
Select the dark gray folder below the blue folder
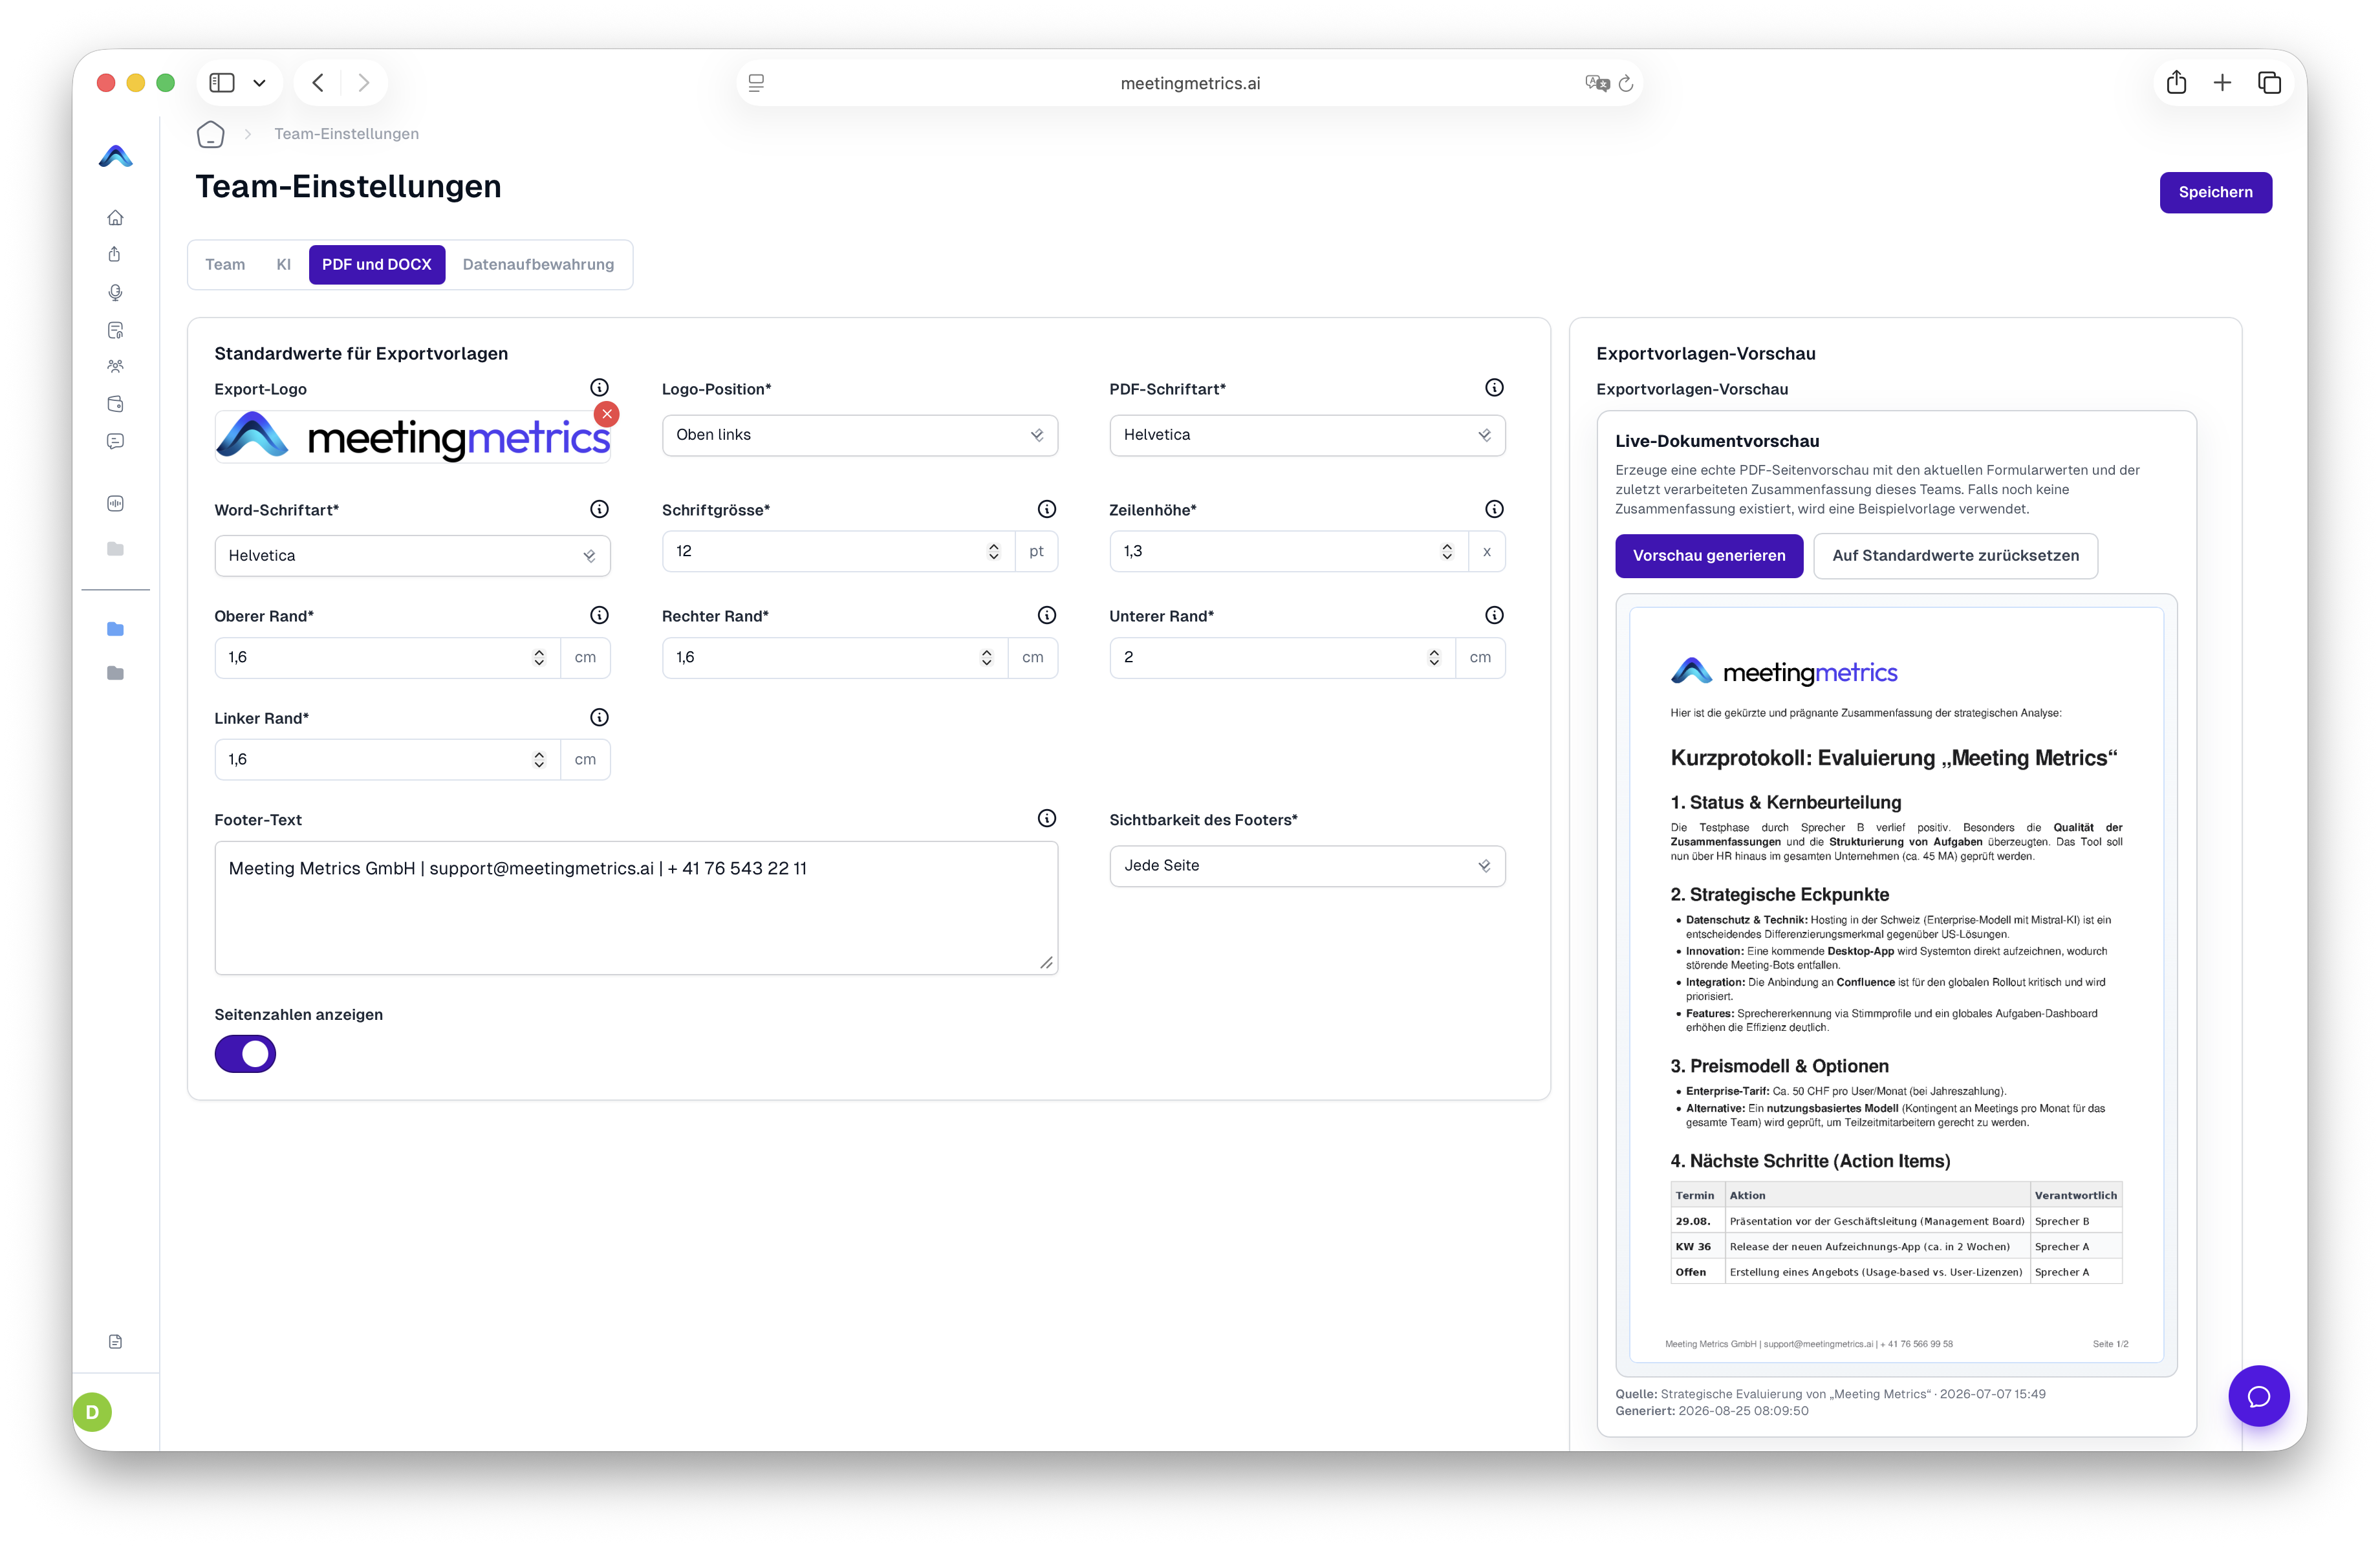(116, 673)
